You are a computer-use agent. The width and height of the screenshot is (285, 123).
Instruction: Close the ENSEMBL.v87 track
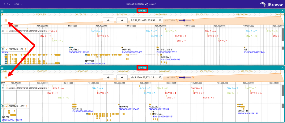click(6, 49)
